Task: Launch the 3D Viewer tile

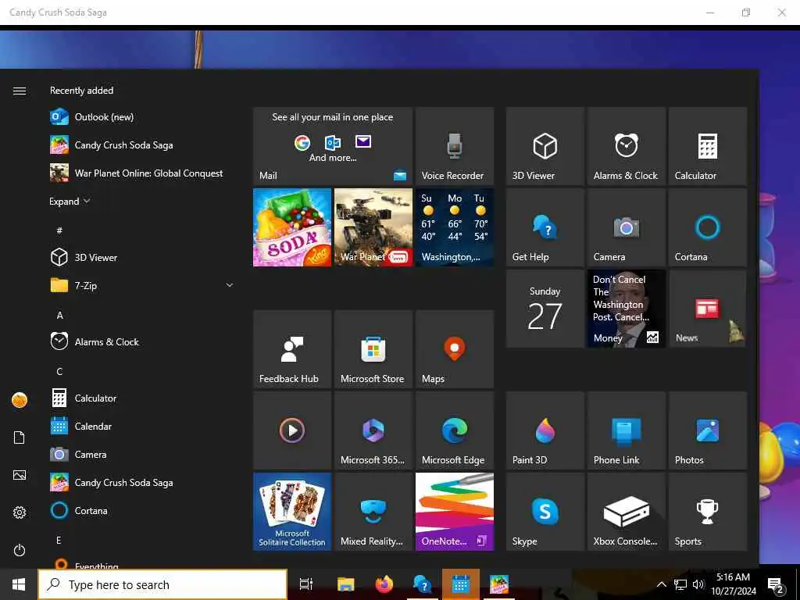Action: (545, 146)
